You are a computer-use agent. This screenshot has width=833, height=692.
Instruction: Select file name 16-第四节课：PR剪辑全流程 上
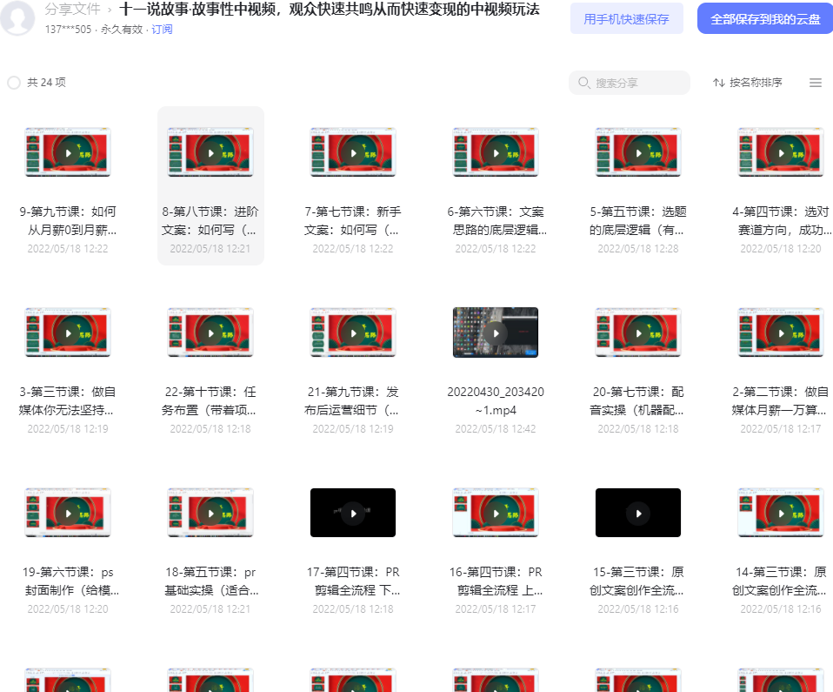click(496, 581)
